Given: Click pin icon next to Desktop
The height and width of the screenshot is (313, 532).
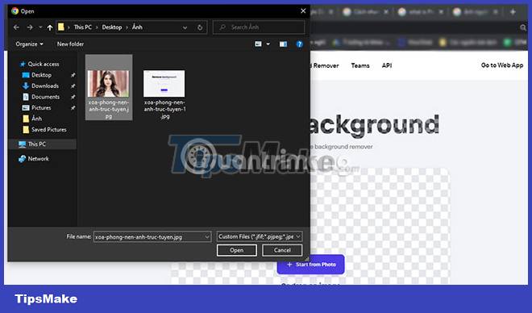Looking at the screenshot, I should (x=73, y=75).
